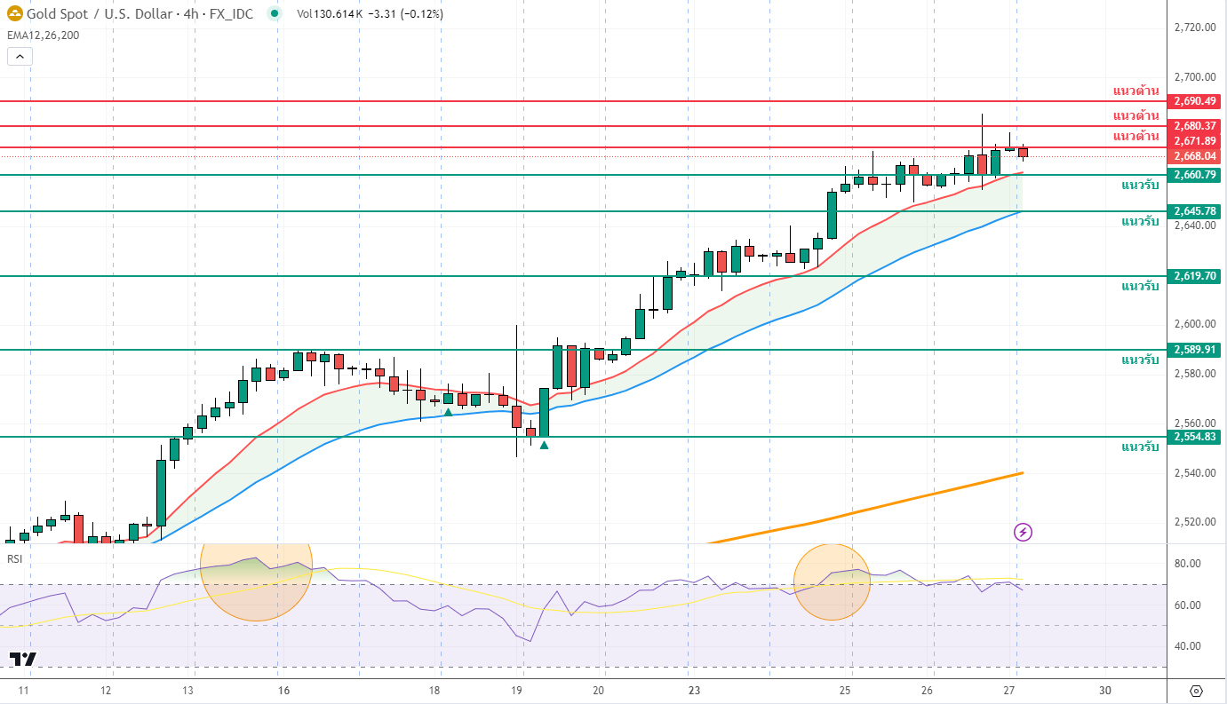Click date 16 on the time axis
The width and height of the screenshot is (1227, 704).
pyautogui.click(x=283, y=691)
